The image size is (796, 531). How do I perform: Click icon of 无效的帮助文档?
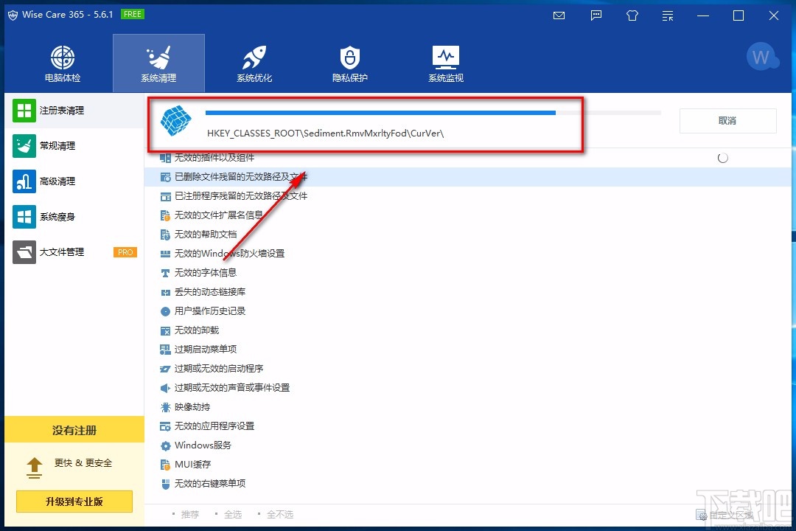coord(165,235)
